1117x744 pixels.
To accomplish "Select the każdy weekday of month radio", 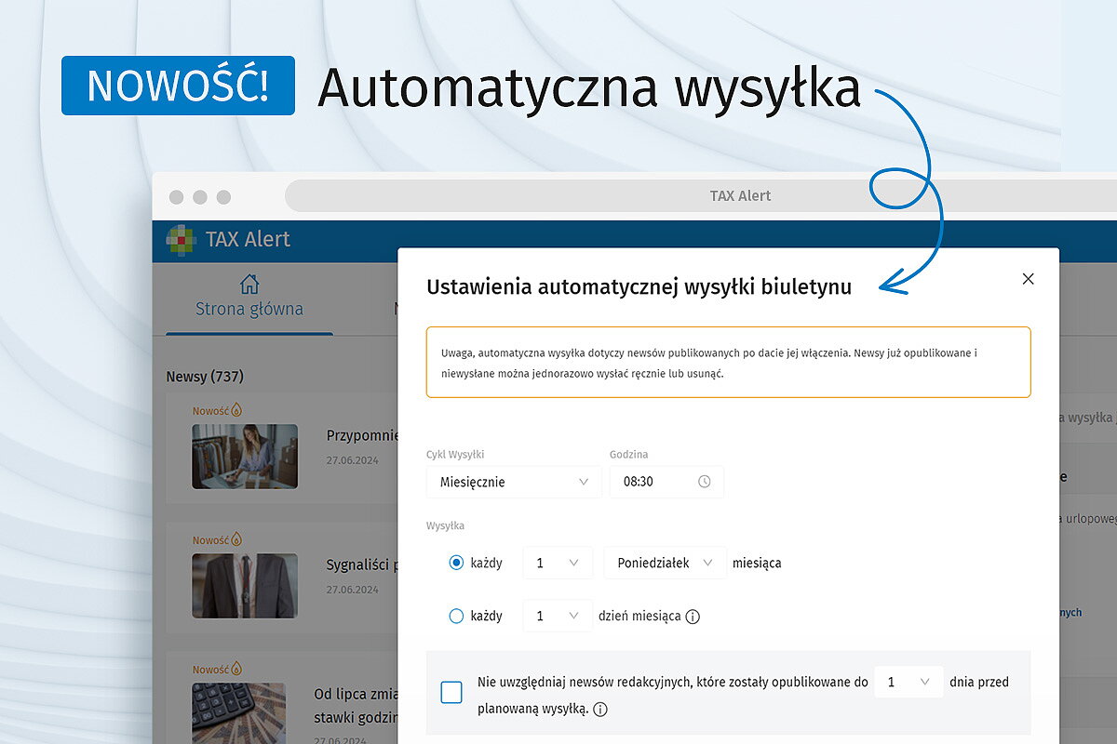I will [456, 564].
